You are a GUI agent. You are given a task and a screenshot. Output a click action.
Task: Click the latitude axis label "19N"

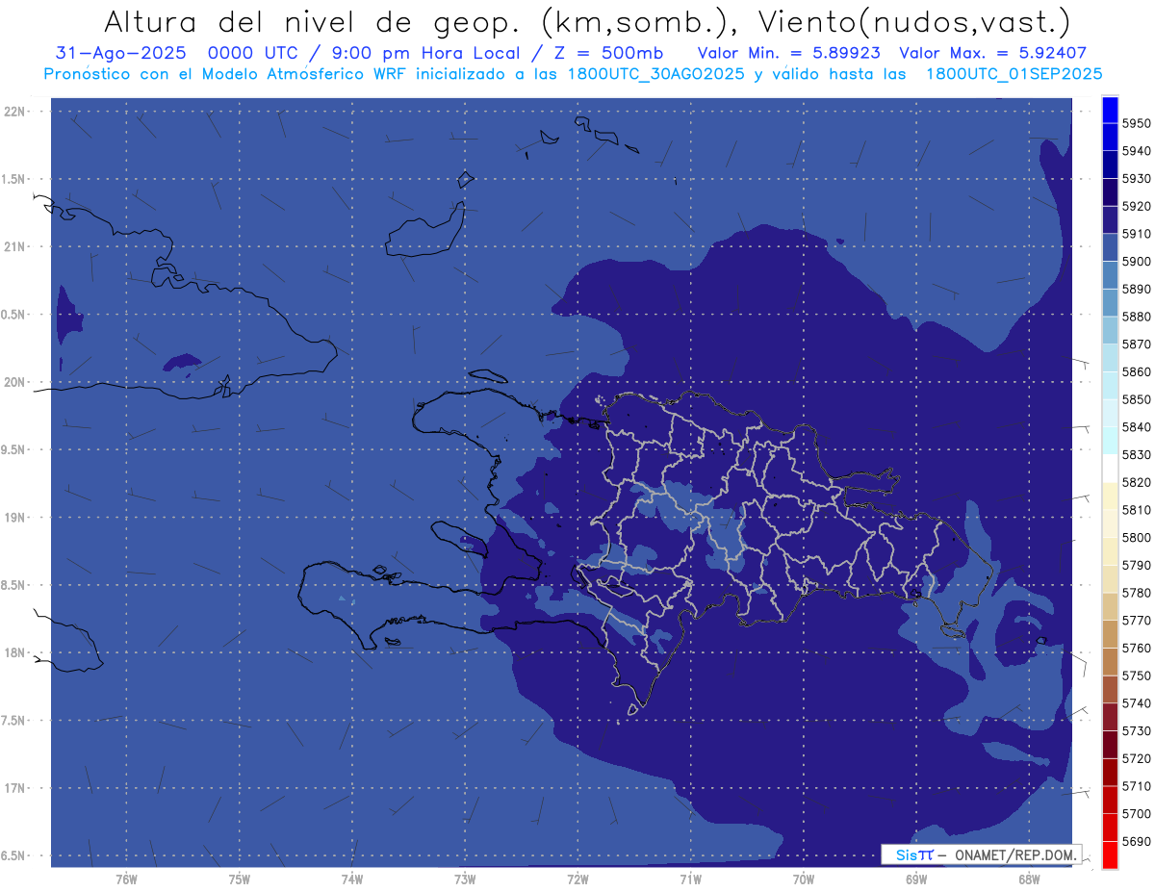pos(14,517)
